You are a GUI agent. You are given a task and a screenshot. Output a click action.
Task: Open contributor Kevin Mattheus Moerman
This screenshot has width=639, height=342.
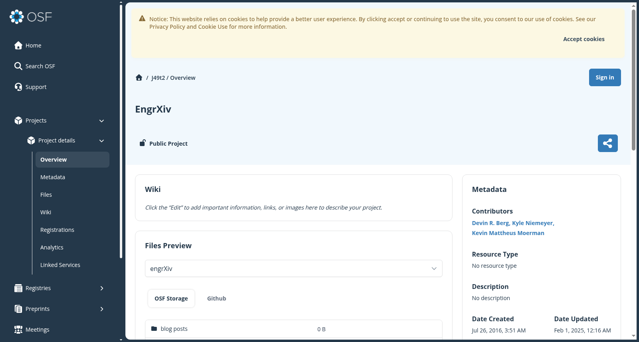point(508,233)
